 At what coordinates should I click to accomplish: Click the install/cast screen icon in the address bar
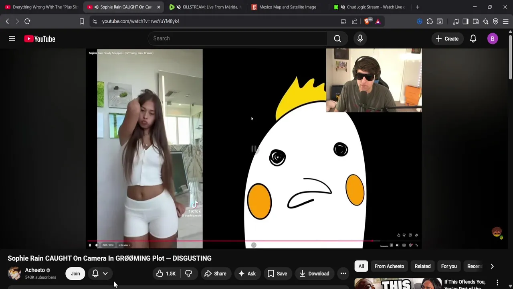click(343, 21)
